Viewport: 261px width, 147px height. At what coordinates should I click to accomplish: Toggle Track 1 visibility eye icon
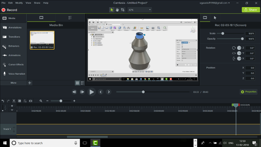coord(14,128)
